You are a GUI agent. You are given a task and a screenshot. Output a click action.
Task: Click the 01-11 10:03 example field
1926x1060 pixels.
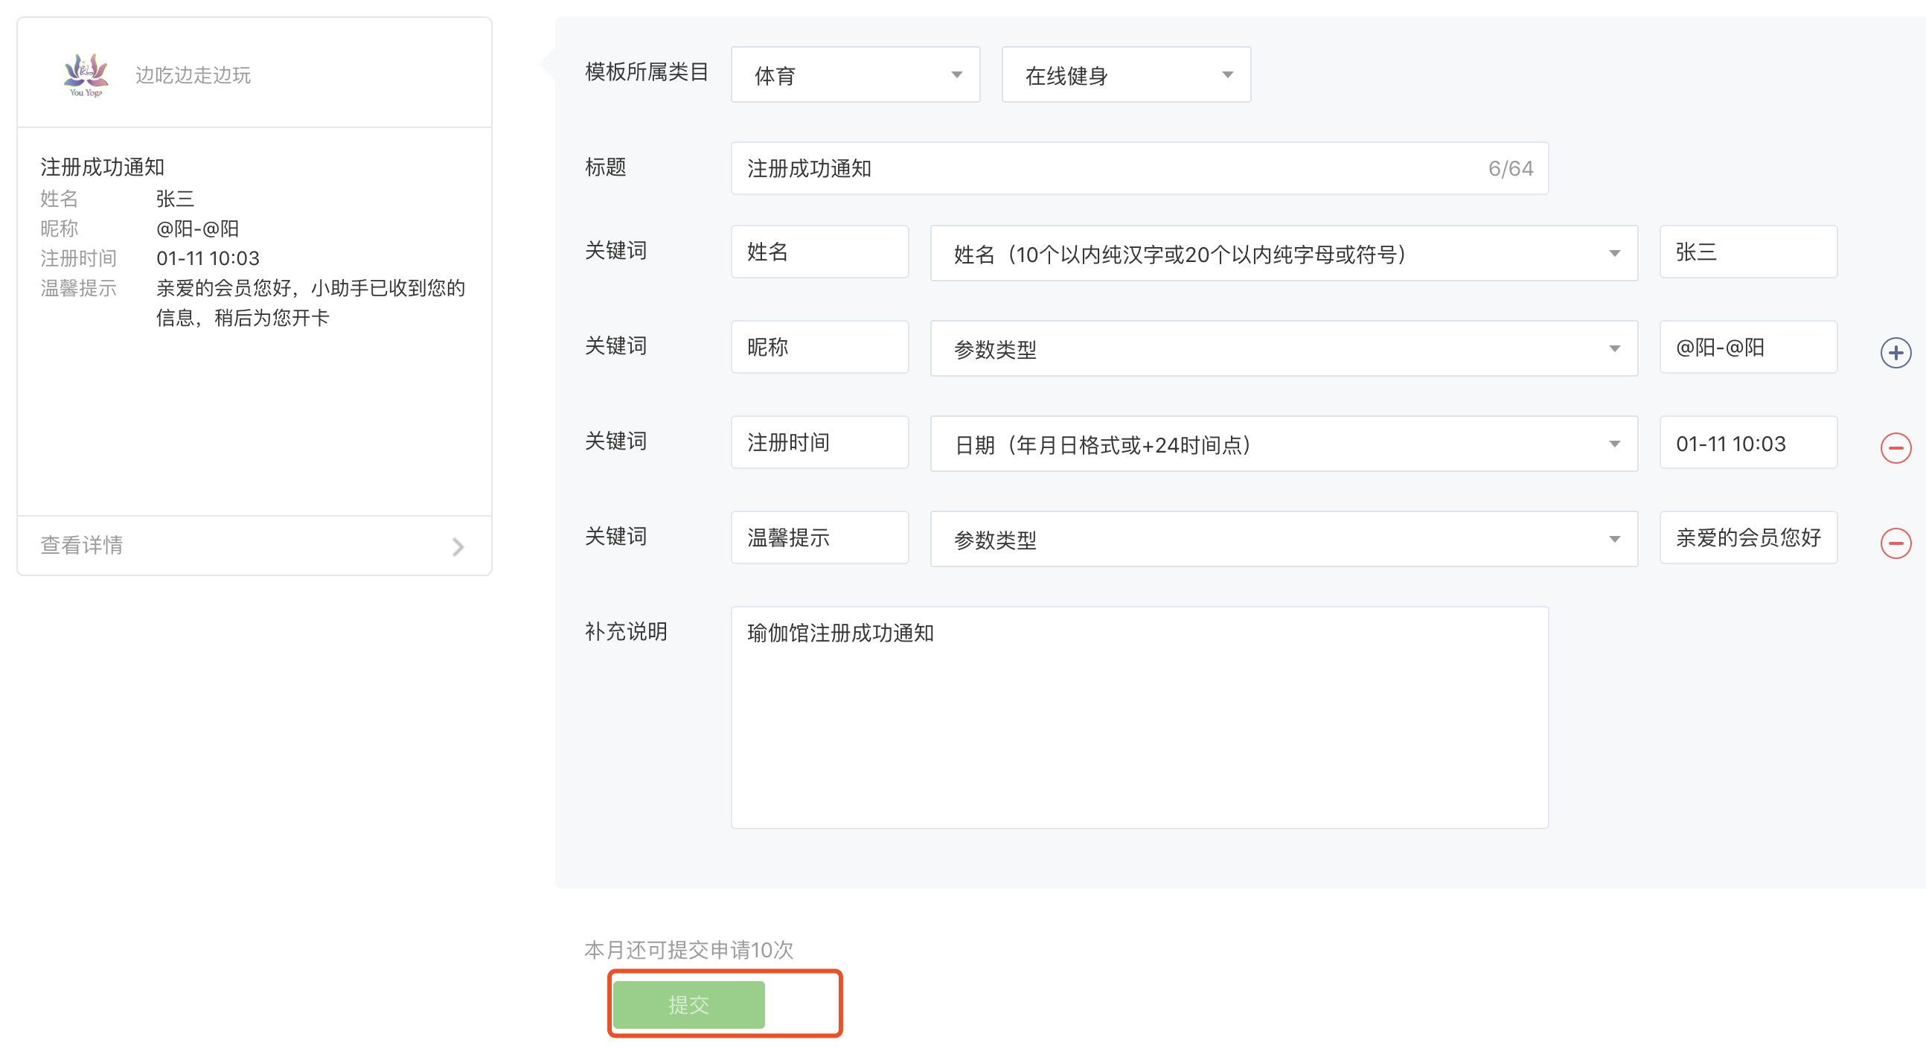click(x=1747, y=443)
